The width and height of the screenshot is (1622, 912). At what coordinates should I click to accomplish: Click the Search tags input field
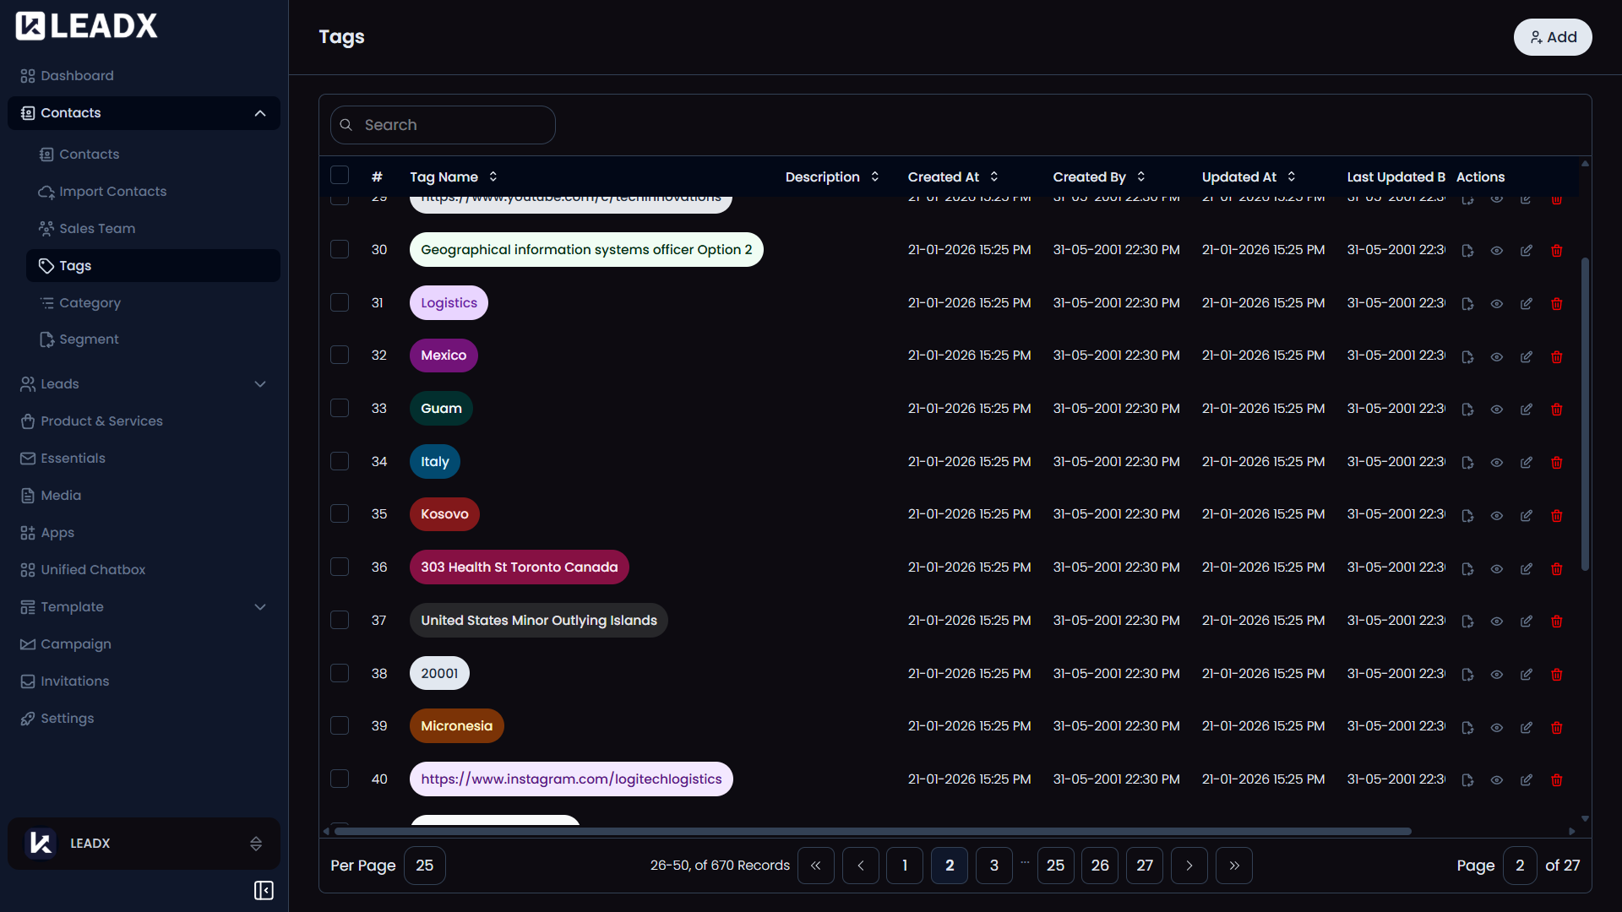(452, 125)
